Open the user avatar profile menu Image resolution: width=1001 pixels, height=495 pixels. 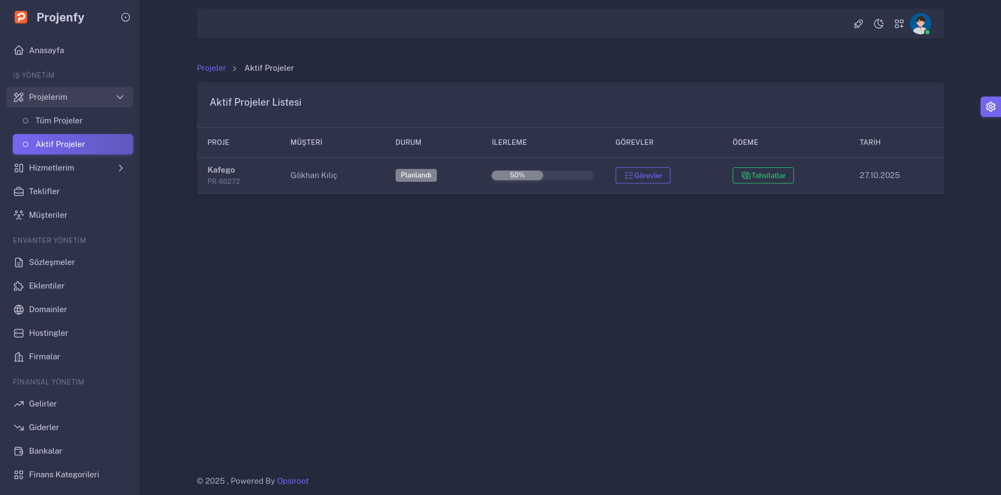pyautogui.click(x=920, y=24)
